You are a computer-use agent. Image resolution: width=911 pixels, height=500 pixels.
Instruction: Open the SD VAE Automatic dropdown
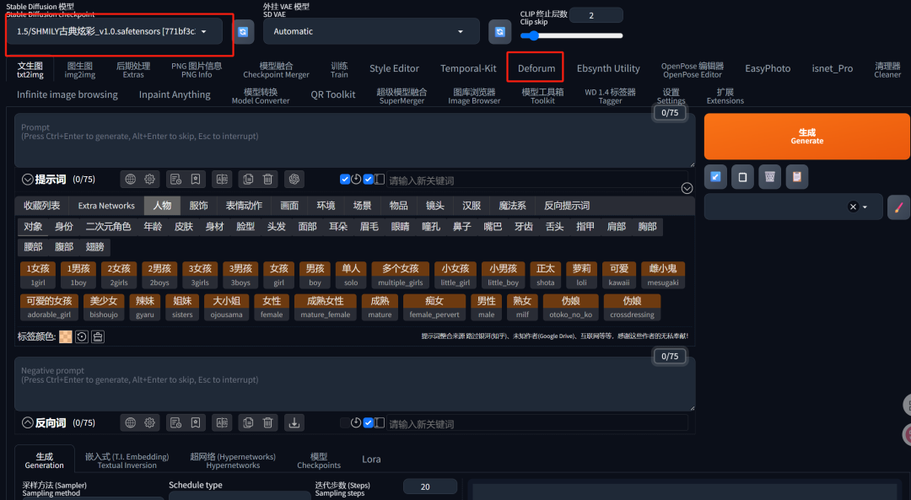(371, 31)
